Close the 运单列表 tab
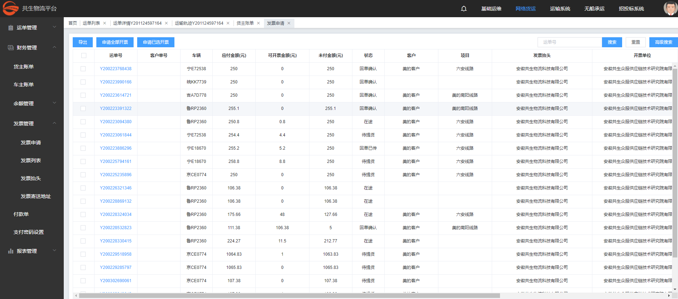The image size is (678, 299). pos(105,23)
